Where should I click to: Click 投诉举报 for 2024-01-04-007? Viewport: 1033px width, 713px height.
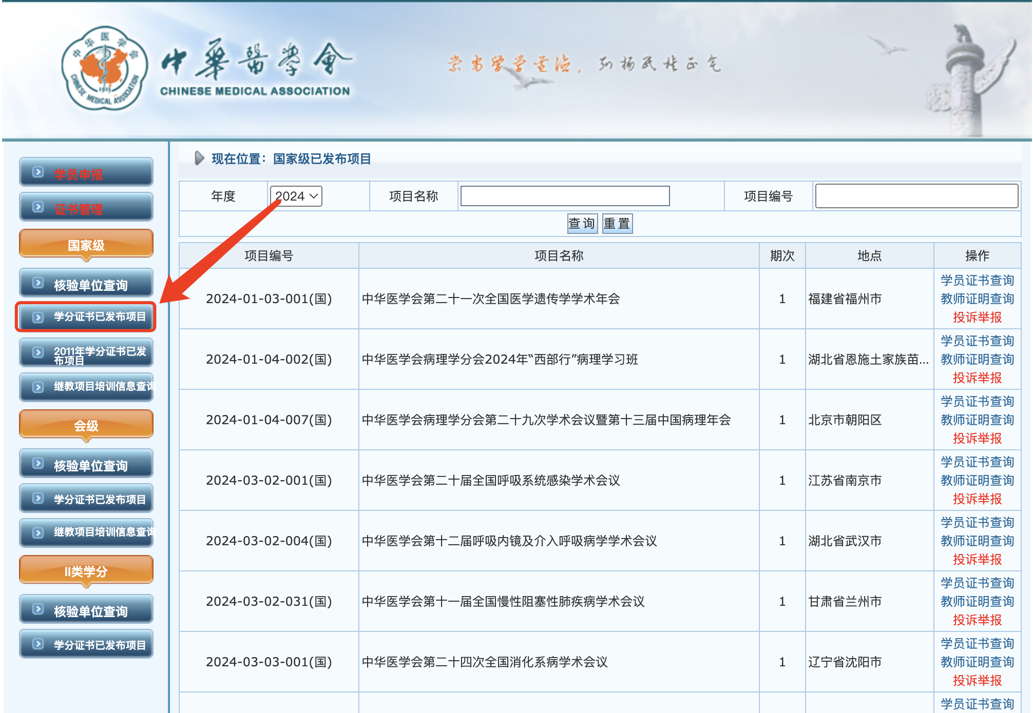point(977,439)
